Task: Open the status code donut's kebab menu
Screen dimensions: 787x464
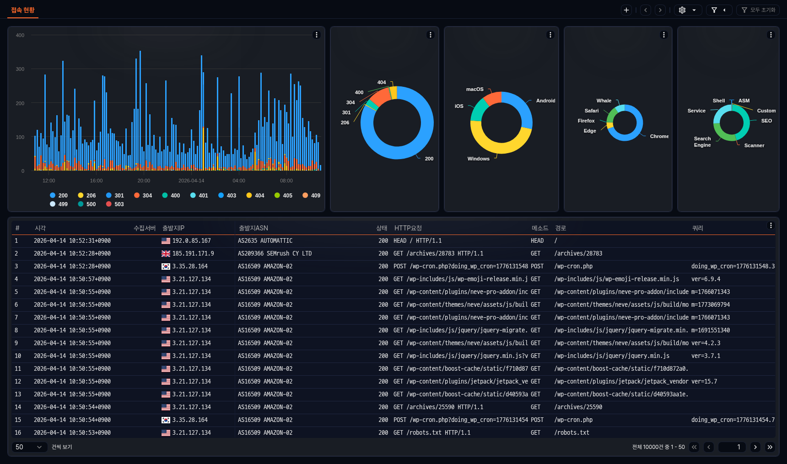Action: (x=430, y=35)
